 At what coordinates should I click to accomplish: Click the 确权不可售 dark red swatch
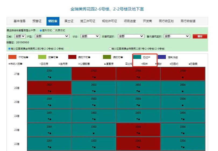tap(72, 57)
